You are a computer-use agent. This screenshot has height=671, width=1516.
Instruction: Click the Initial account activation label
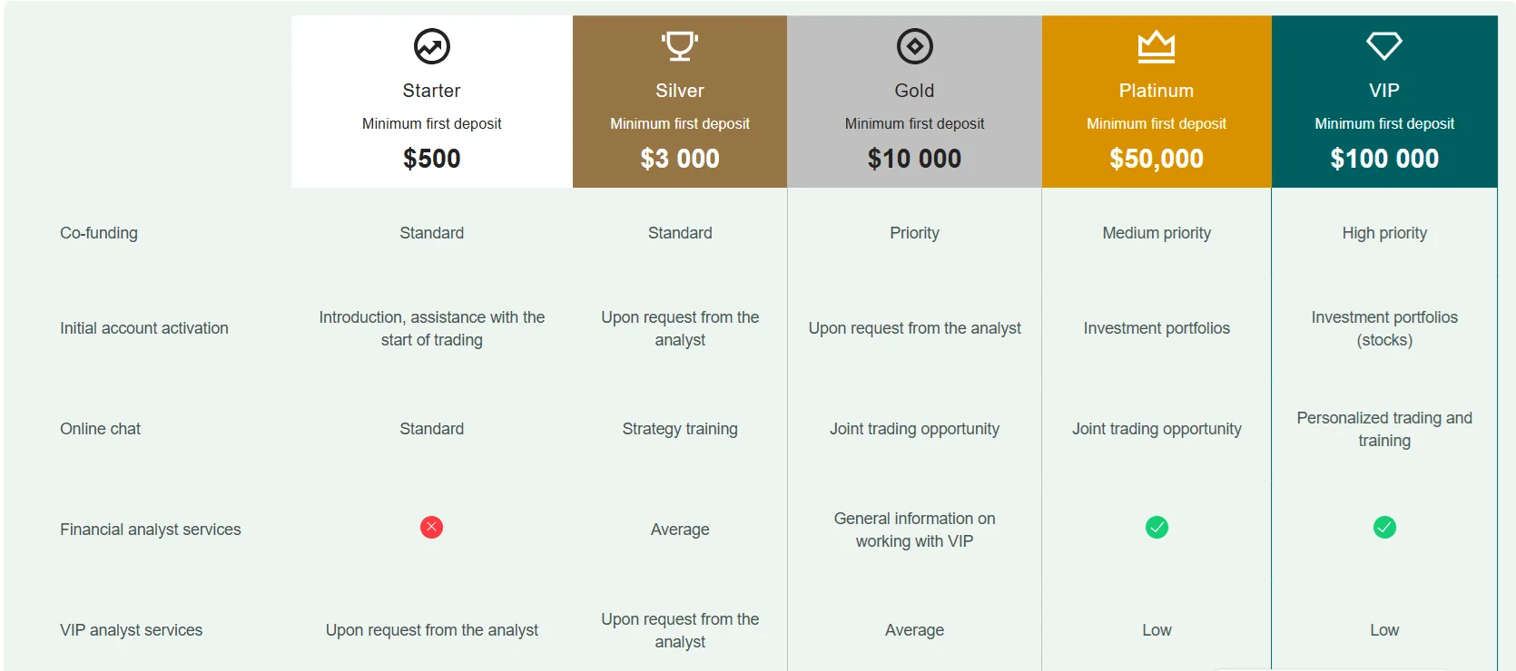click(x=144, y=328)
